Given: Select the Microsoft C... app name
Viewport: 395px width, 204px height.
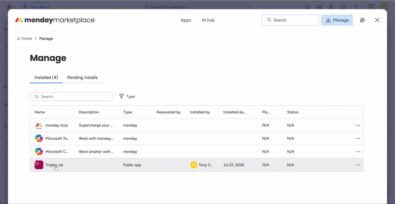Looking at the screenshot, I should pos(57,152).
